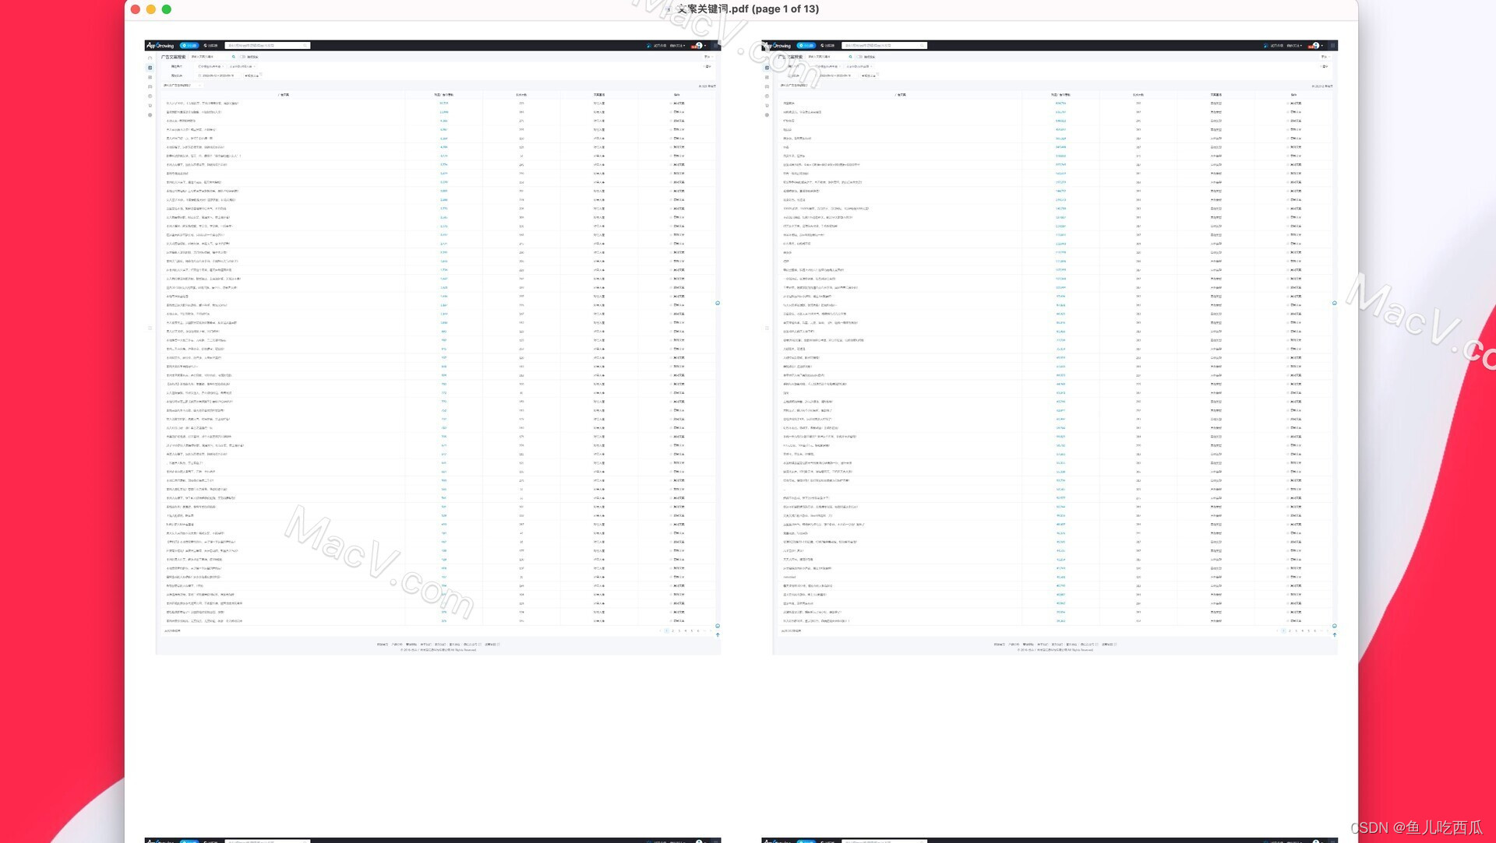Click scroll-to-top arrow at right page bottom
Viewport: 1496px width, 843px height.
coord(1335,635)
